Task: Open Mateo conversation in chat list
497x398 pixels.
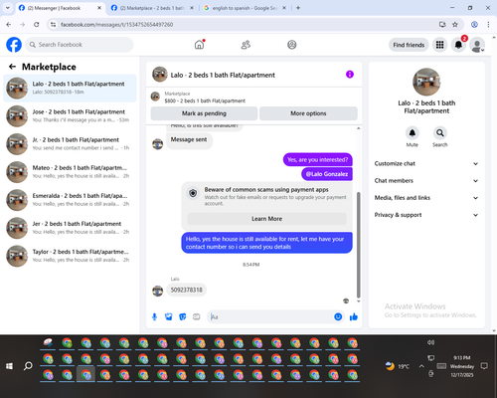Action: pyautogui.click(x=70, y=172)
